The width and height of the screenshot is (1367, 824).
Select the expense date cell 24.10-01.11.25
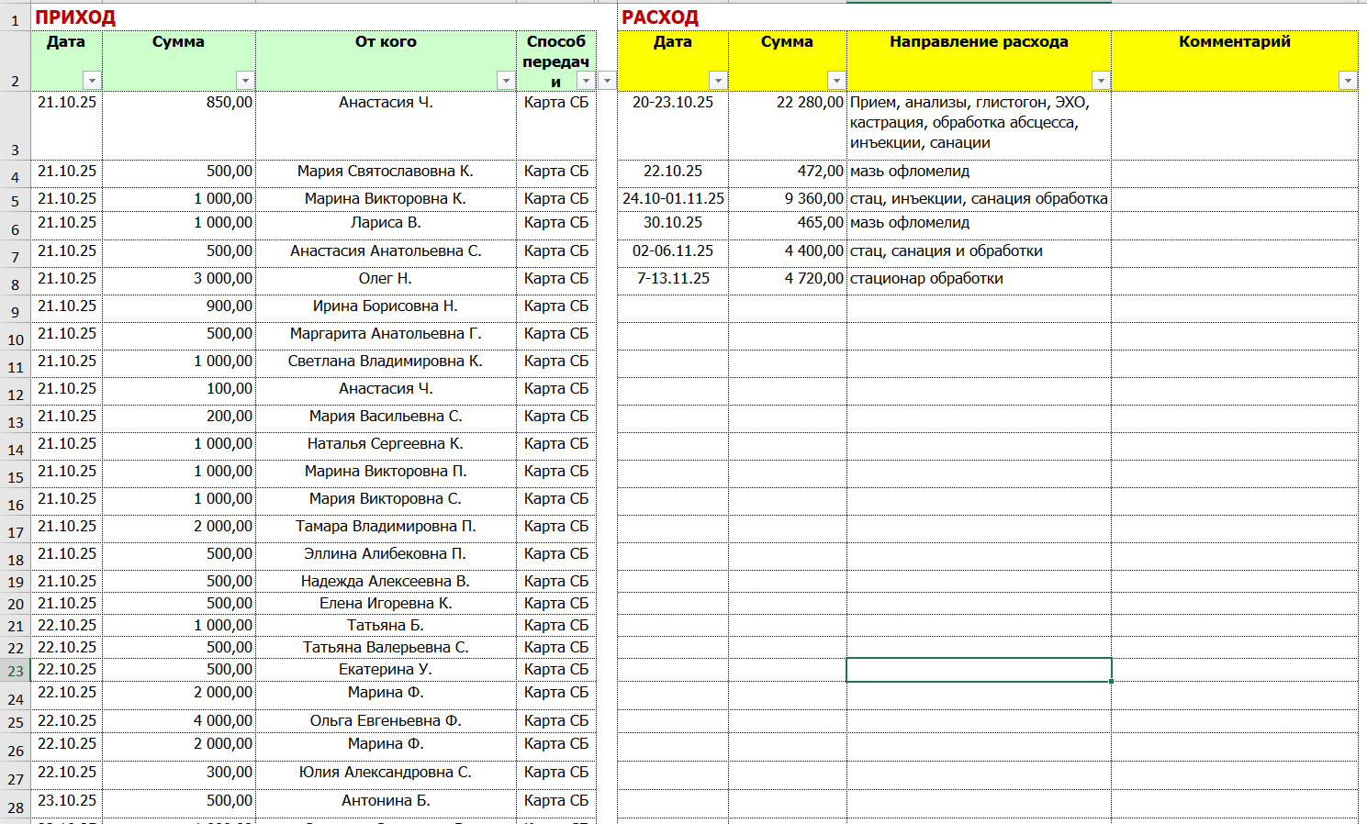(673, 199)
